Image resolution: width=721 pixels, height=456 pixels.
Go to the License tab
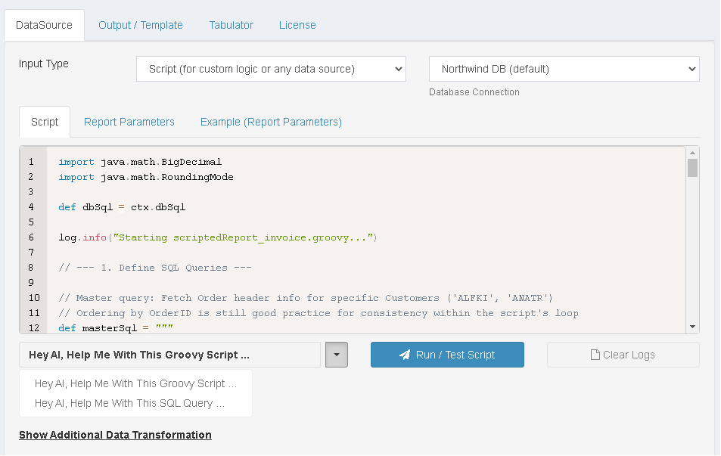coord(297,25)
